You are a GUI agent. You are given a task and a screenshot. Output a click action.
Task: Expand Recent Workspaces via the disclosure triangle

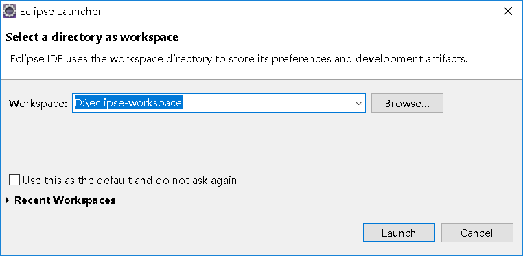click(8, 200)
